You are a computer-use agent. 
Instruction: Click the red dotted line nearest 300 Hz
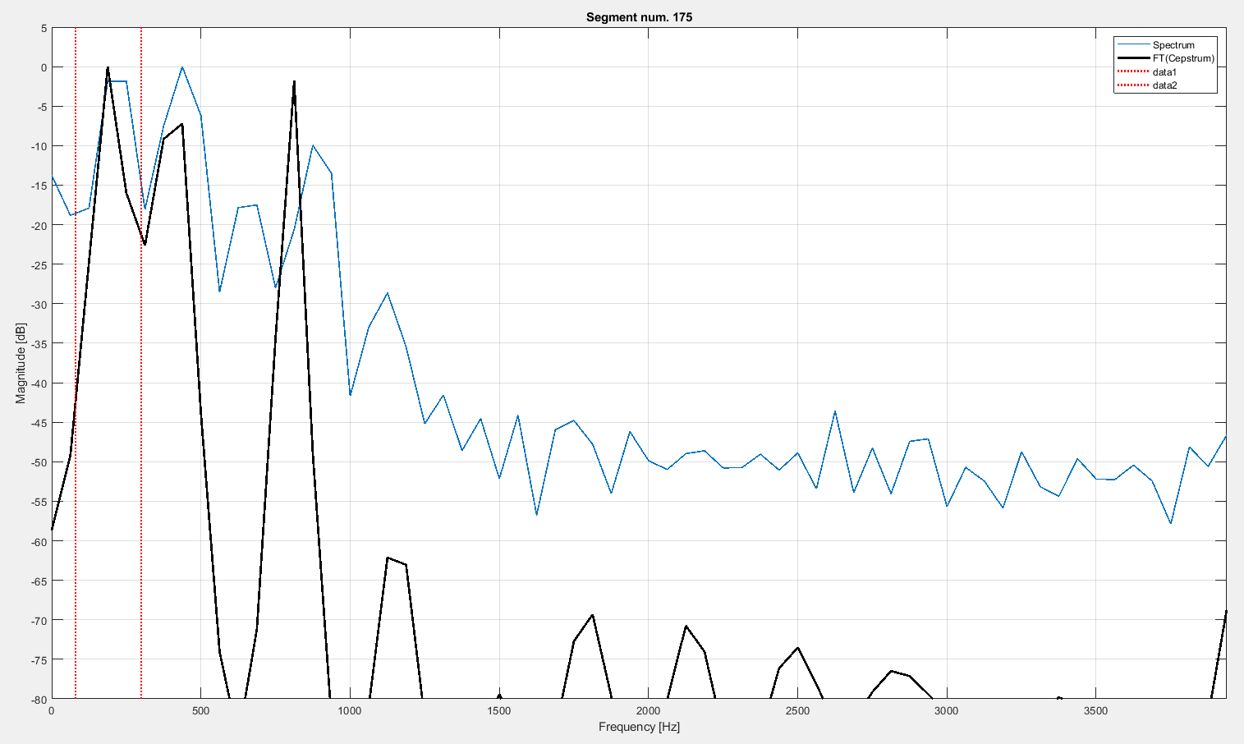141,363
